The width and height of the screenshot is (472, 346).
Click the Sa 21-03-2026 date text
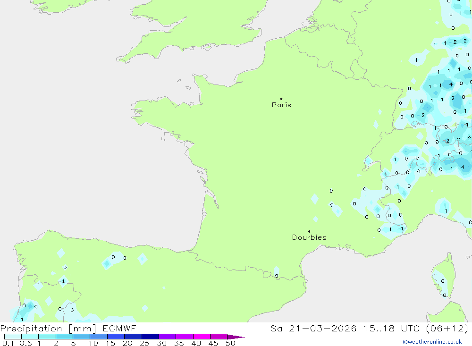pyautogui.click(x=314, y=329)
